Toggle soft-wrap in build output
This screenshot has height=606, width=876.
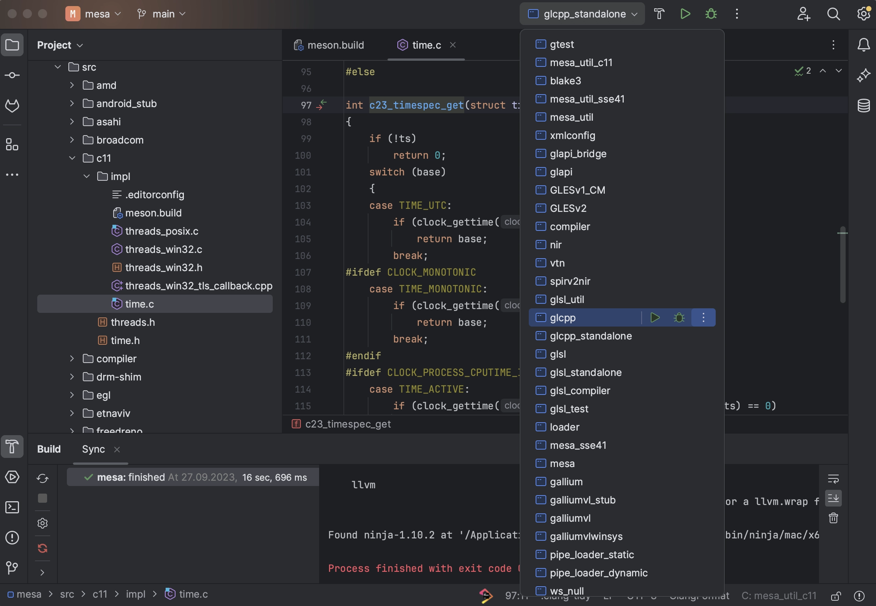tap(833, 479)
